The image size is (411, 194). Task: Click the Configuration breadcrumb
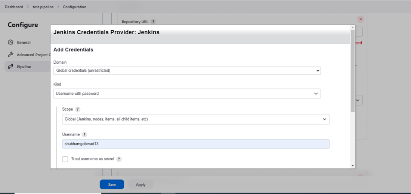click(x=75, y=7)
